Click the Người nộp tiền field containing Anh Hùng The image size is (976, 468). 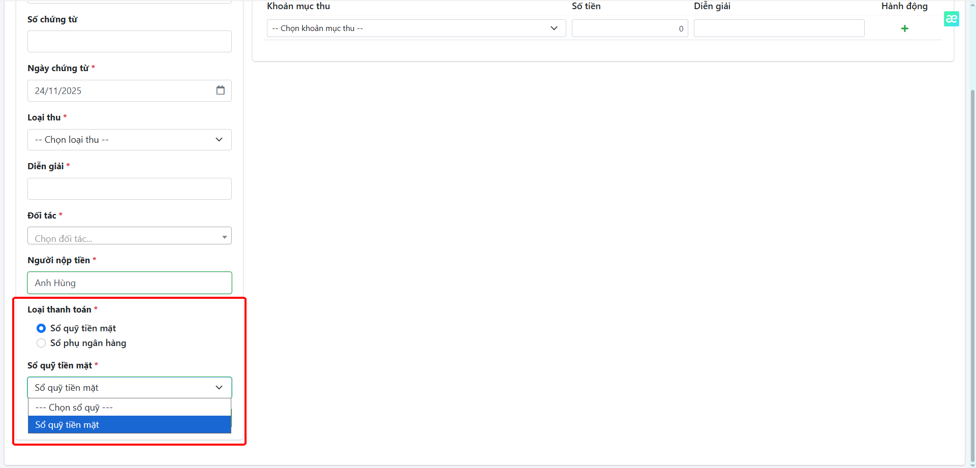[x=129, y=283]
